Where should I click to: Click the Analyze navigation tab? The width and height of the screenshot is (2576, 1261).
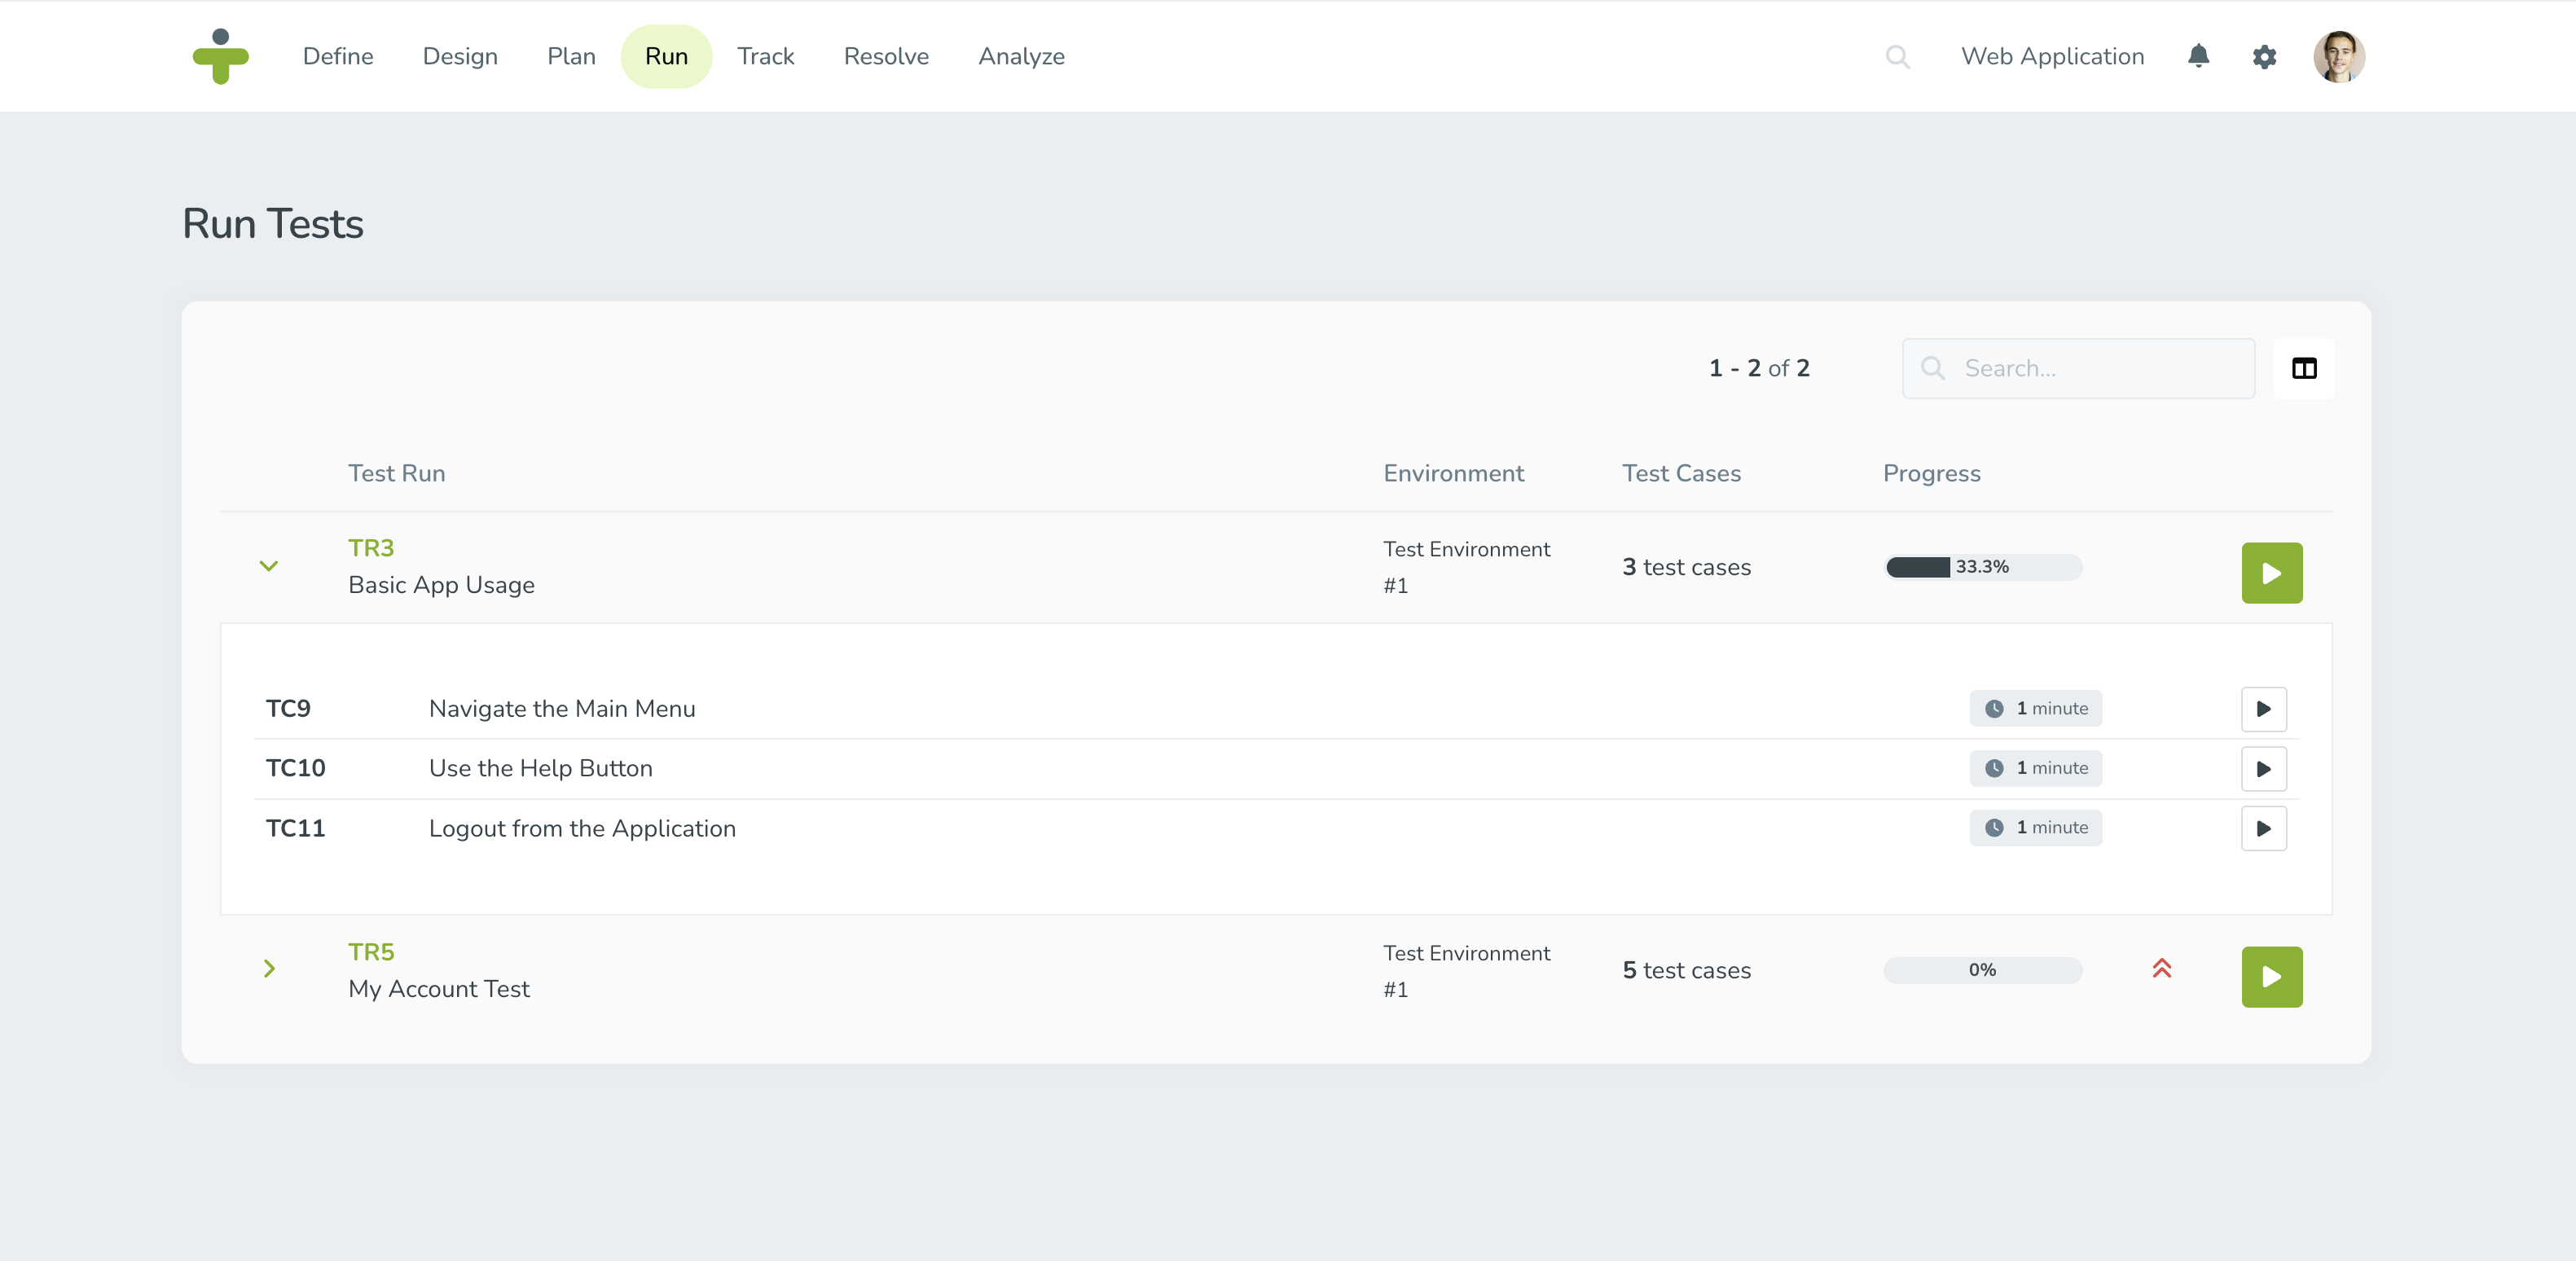pyautogui.click(x=1022, y=56)
